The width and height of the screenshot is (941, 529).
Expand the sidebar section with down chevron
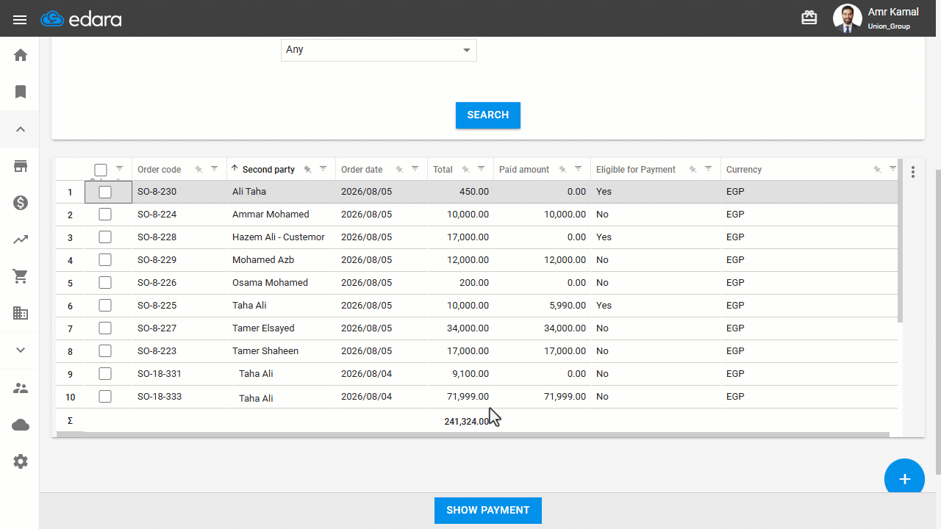click(x=21, y=350)
